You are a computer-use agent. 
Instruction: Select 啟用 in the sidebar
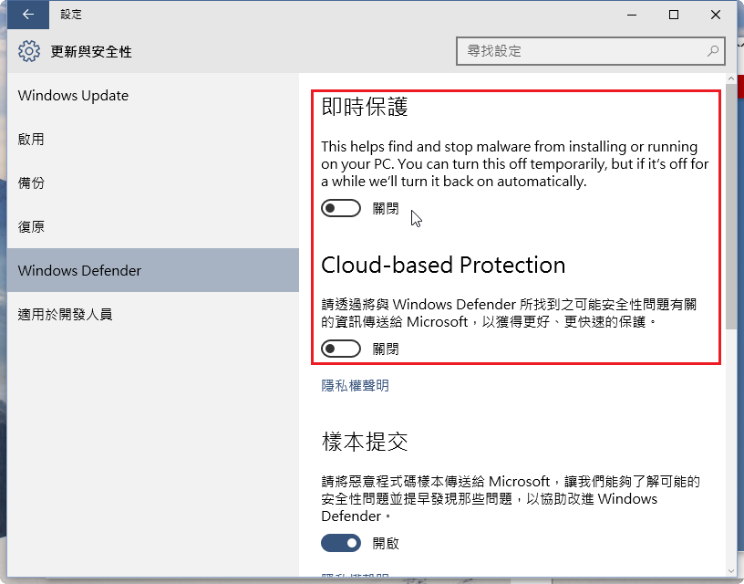[153, 139]
